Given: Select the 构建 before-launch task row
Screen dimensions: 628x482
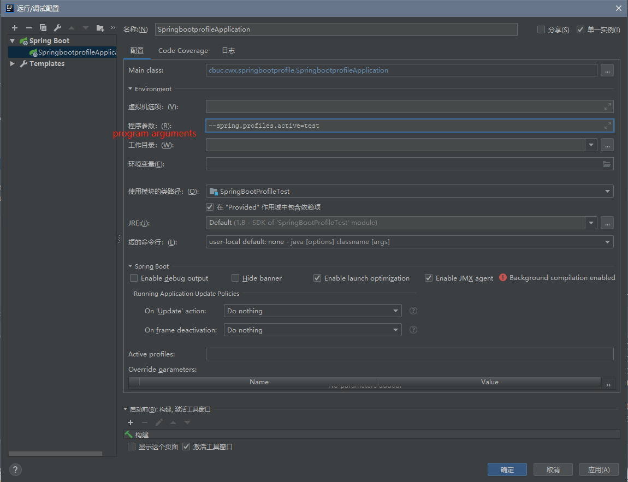Looking at the screenshot, I should click(372, 435).
